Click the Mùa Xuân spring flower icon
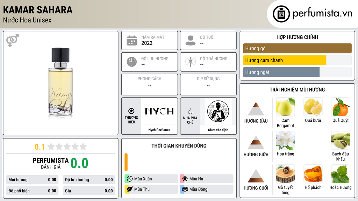The height and width of the screenshot is (201, 358). coord(130,179)
